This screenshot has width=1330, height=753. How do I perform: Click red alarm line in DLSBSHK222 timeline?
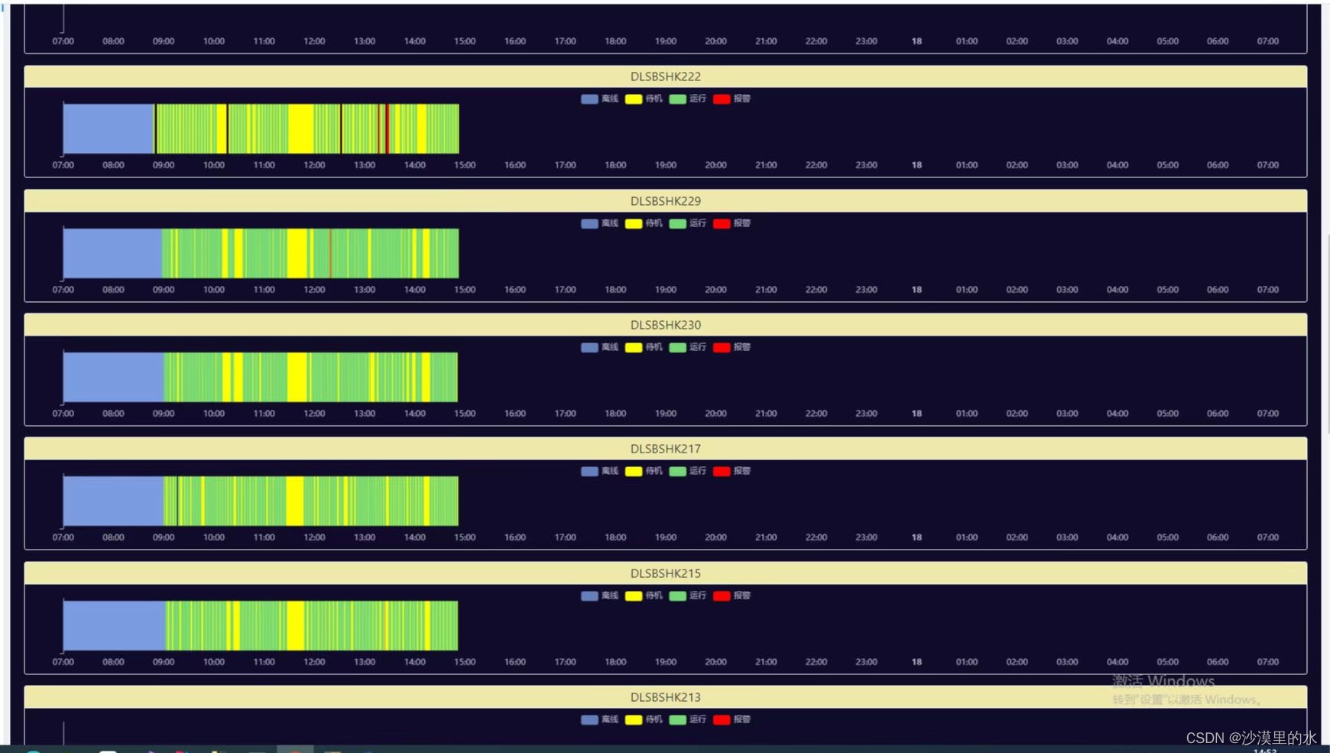coord(388,128)
